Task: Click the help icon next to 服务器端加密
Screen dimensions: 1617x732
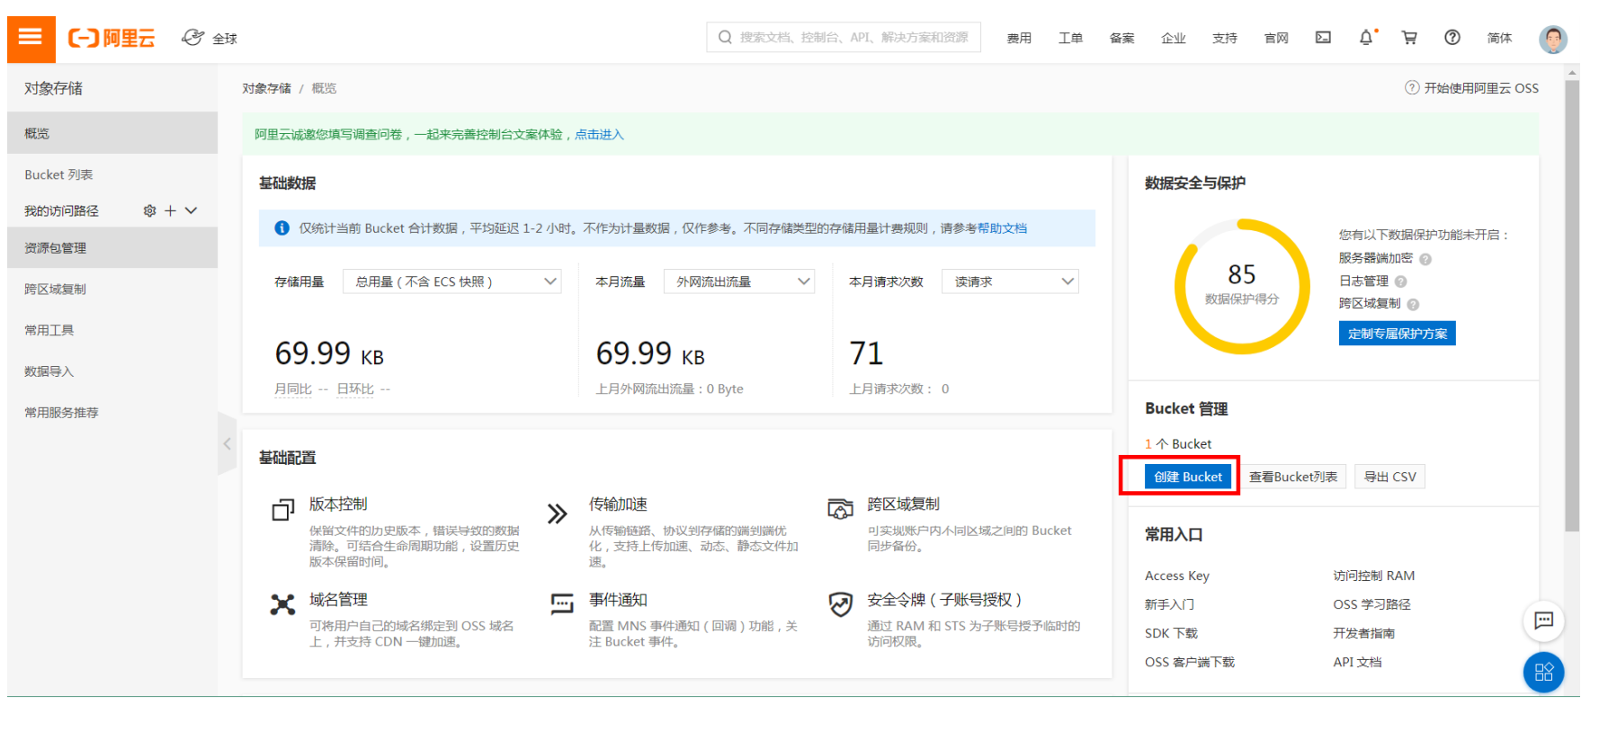Action: pyautogui.click(x=1425, y=259)
